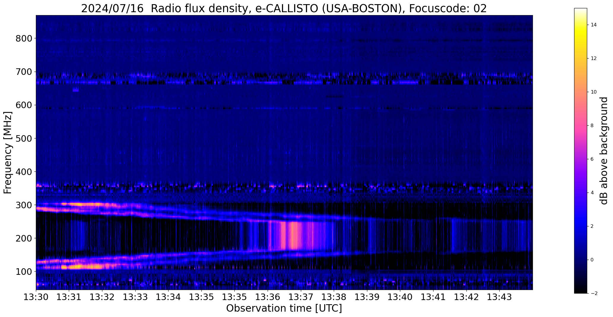Click the colorbar tick label 12
The image size is (613, 317).
pyautogui.click(x=594, y=59)
